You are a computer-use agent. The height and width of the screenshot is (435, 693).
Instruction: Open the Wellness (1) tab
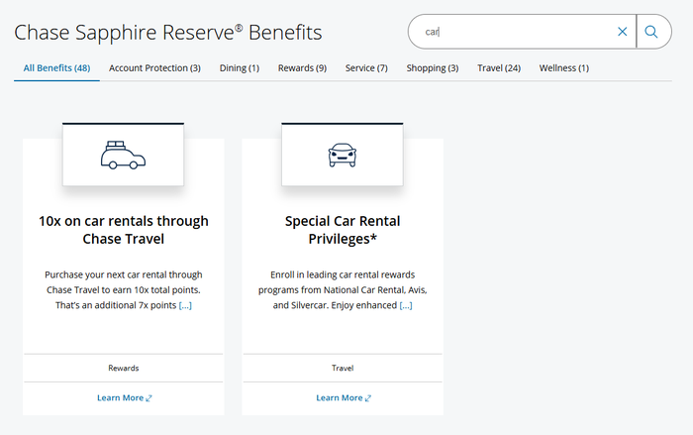click(x=563, y=68)
